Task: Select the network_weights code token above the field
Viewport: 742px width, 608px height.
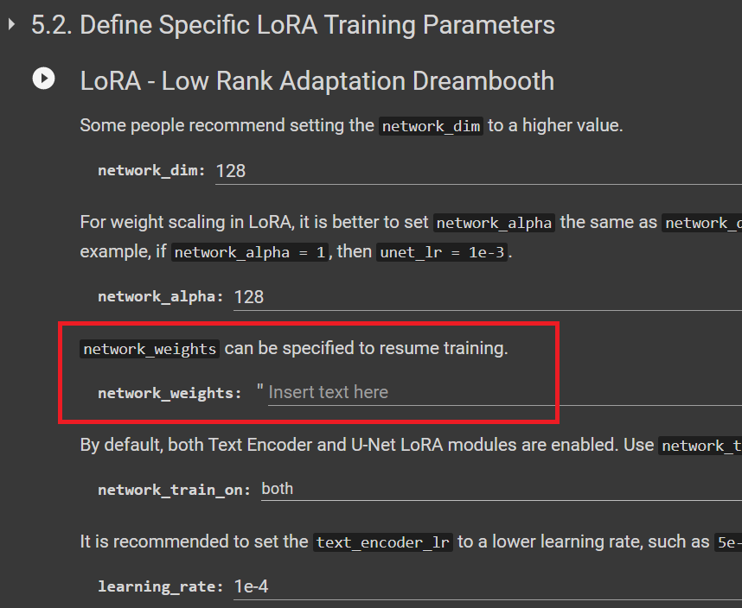Action: tap(149, 349)
